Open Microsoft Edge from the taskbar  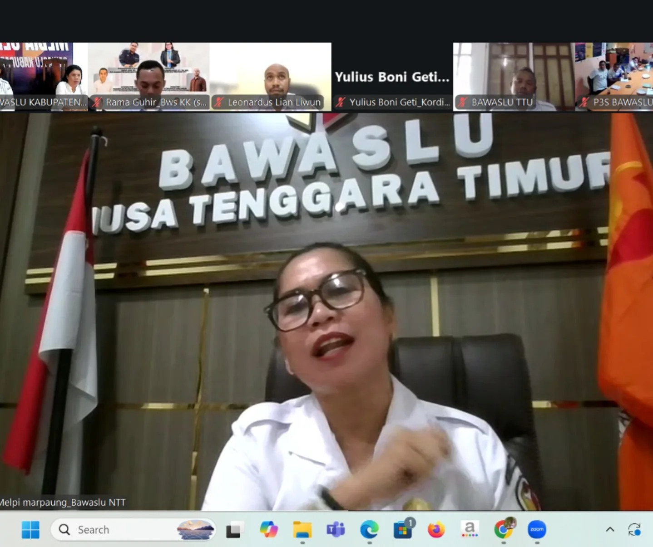(369, 529)
